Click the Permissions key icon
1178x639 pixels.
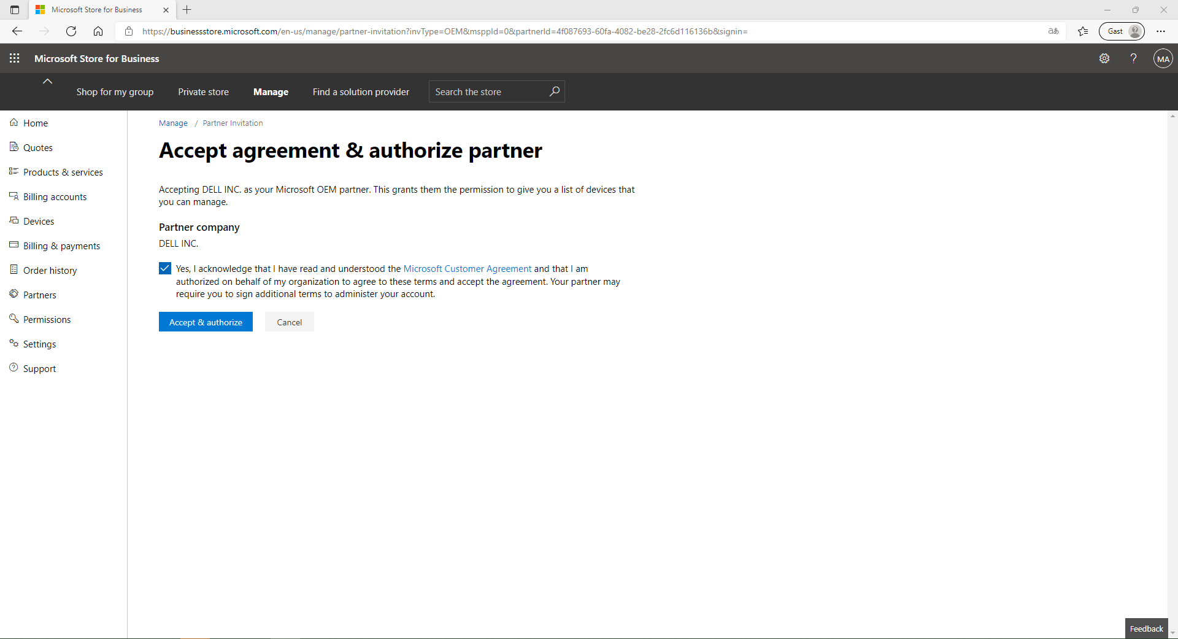click(x=14, y=319)
